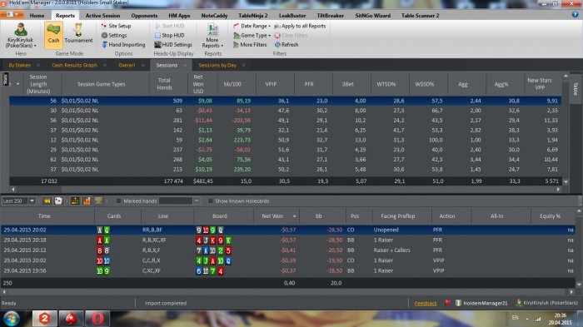The image size is (583, 327).
Task: Click Stop HUD button
Action: coord(169,35)
